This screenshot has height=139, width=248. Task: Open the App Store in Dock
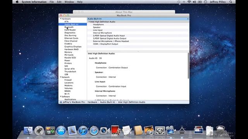coord(61,131)
